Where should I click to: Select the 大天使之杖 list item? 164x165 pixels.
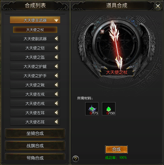tap(35, 30)
